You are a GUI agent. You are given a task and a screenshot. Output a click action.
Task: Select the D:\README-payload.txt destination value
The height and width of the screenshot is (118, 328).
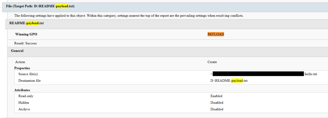(x=229, y=80)
